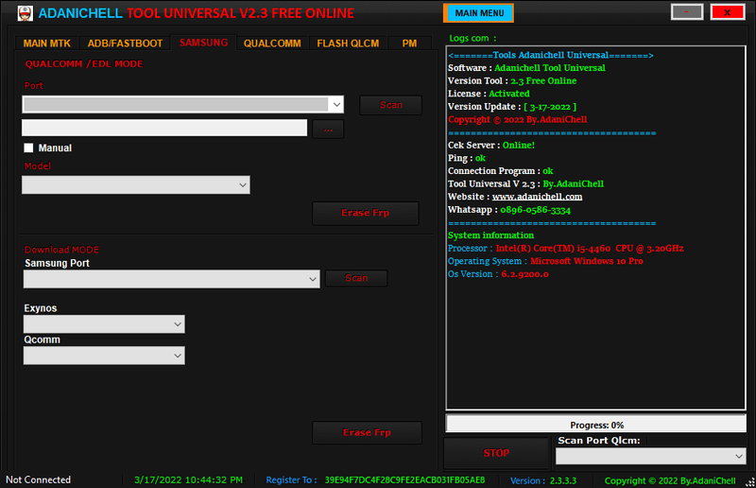Click the STOP button

pyautogui.click(x=496, y=453)
